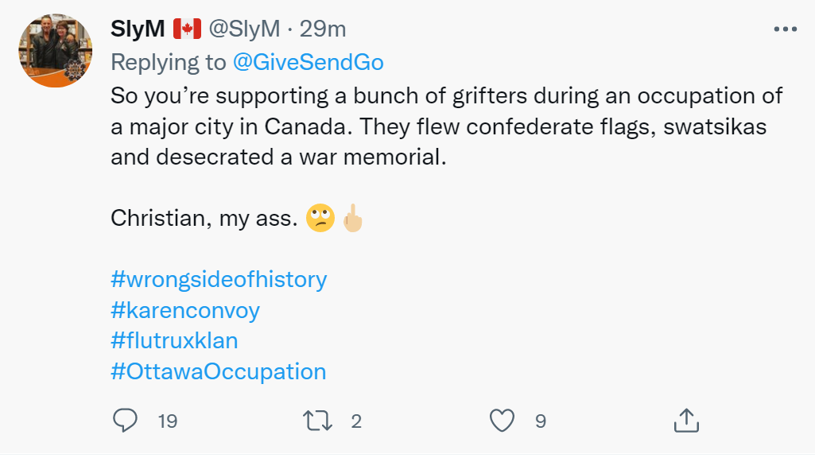Open the #wrongsideofhistory hashtag
The image size is (815, 458).
[219, 280]
